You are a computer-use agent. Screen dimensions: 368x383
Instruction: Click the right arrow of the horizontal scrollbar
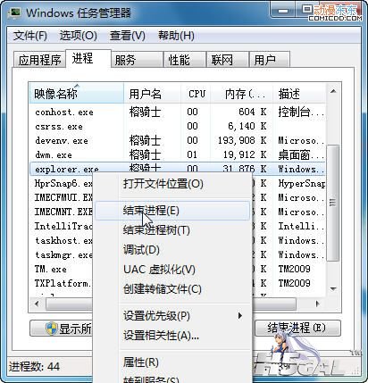click(x=317, y=304)
